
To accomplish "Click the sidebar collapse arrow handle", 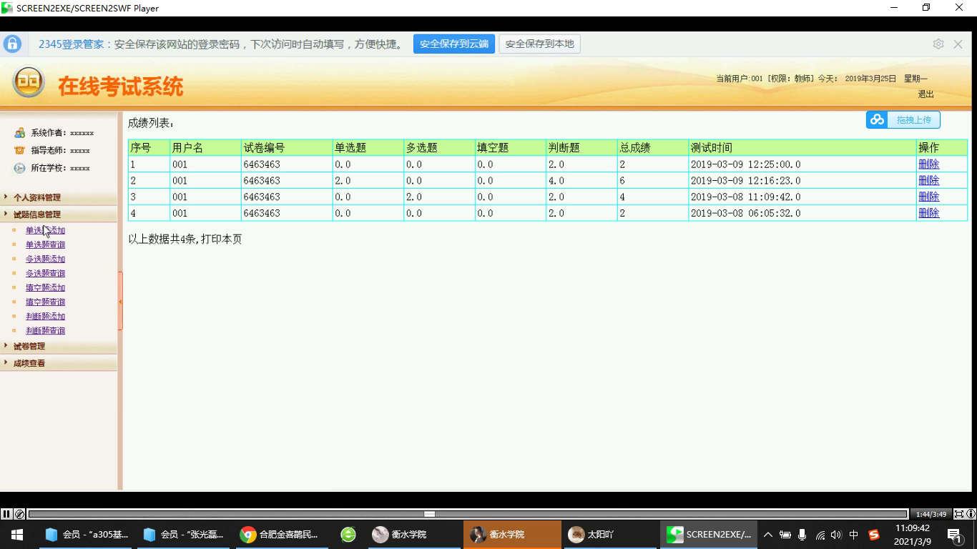I will pos(120,301).
